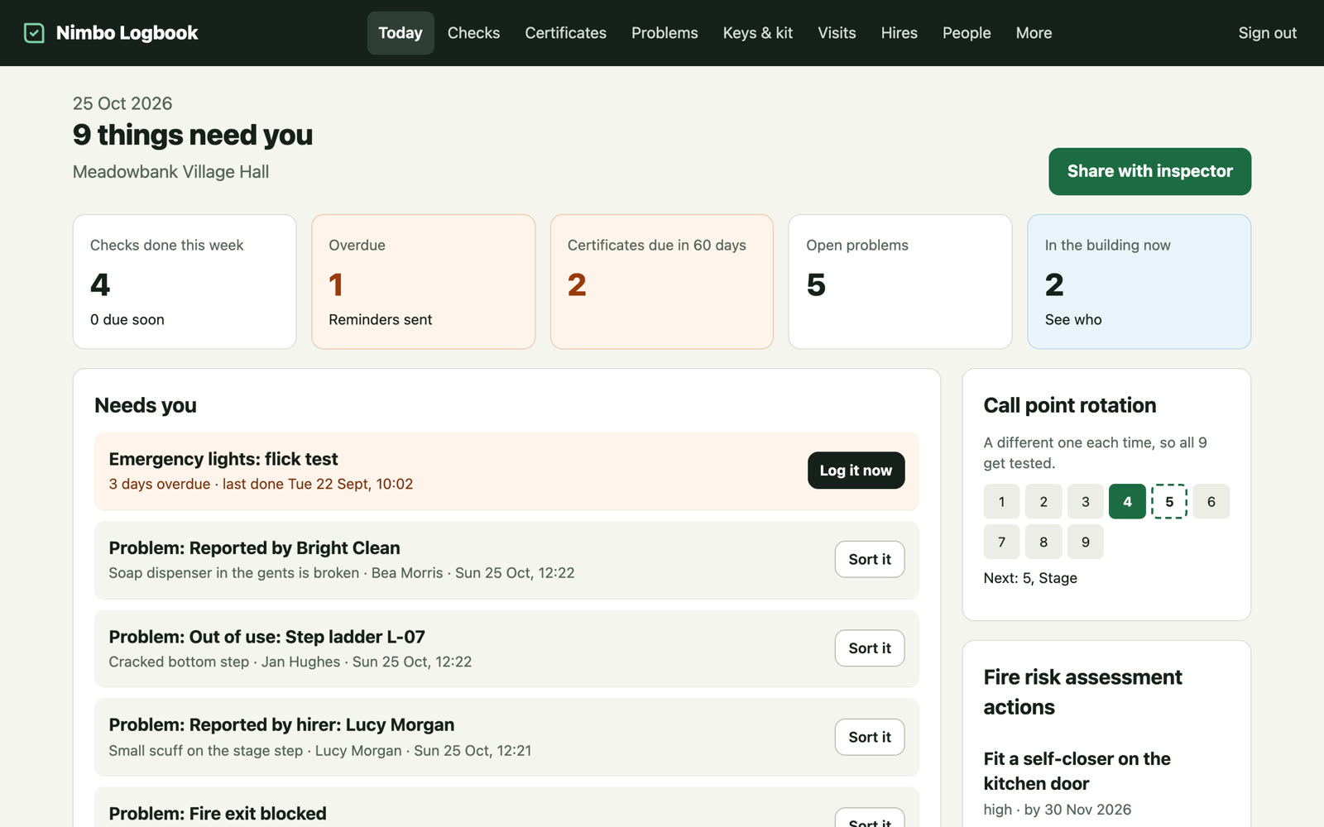Click Fit a self-closer on the kitchen door
This screenshot has height=827, width=1324.
[x=1077, y=771]
